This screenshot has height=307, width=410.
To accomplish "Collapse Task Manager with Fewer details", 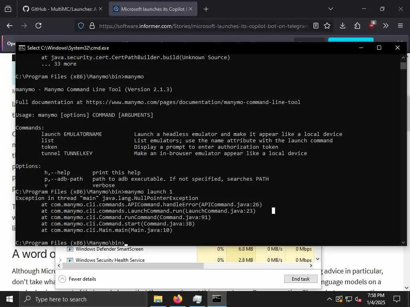I will click(x=77, y=279).
